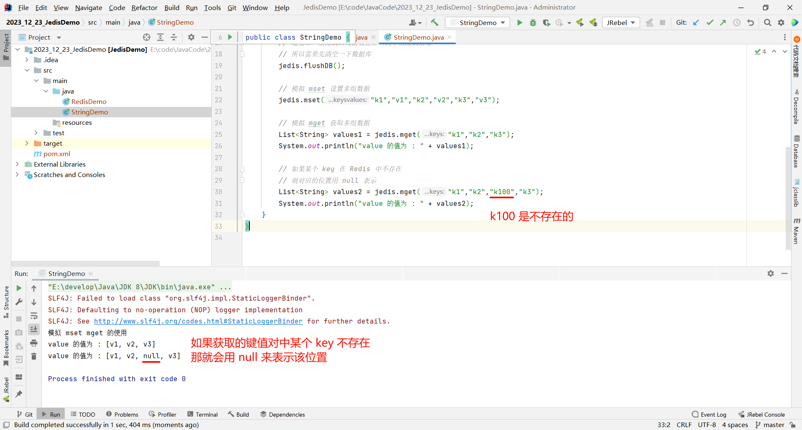Screen dimensions: 802x430
Task: Open Event Log at bottom right
Action: click(x=709, y=414)
